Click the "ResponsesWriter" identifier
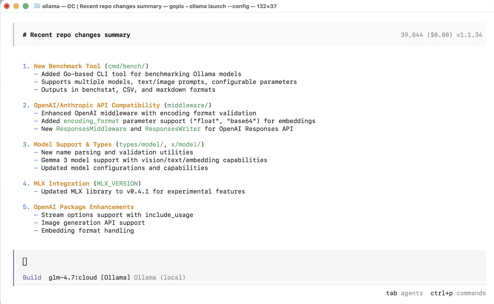Image resolution: width=494 pixels, height=304 pixels. coord(173,129)
